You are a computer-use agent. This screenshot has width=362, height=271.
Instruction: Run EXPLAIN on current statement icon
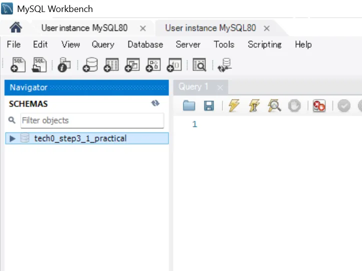coord(274,105)
